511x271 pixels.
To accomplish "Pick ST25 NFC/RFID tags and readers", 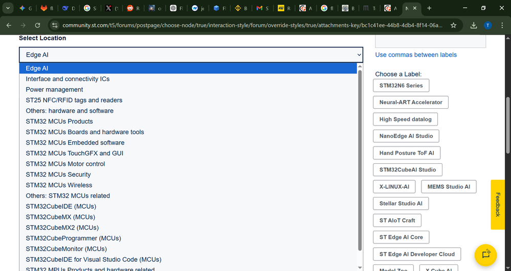I will pos(188,100).
